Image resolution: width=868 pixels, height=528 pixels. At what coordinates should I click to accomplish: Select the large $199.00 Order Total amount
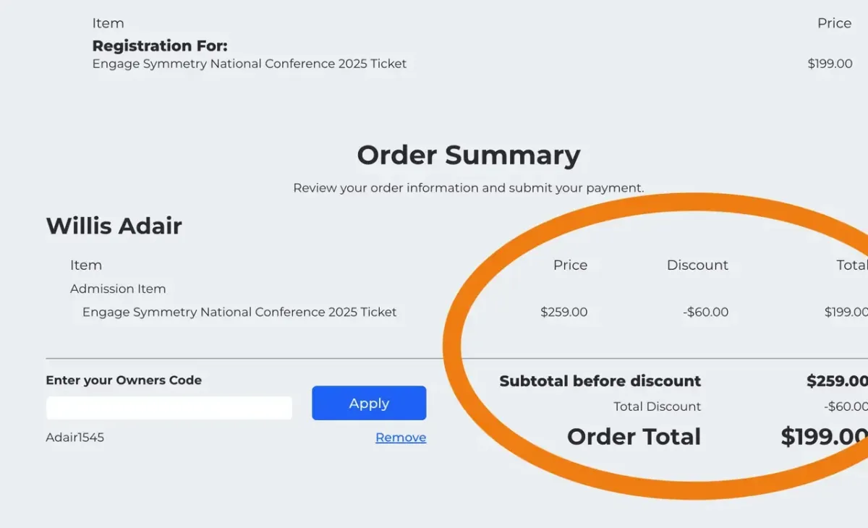tap(824, 437)
